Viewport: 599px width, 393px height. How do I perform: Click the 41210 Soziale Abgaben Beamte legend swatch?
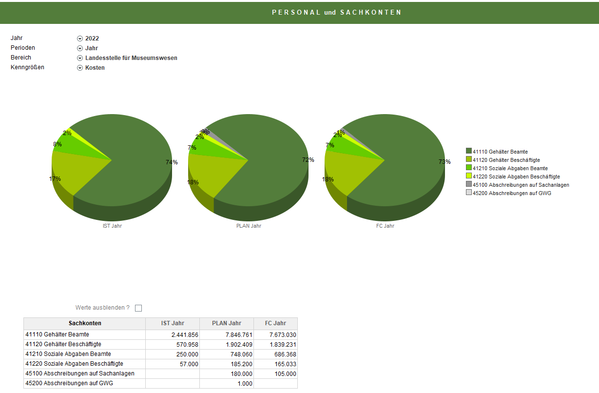pos(469,168)
